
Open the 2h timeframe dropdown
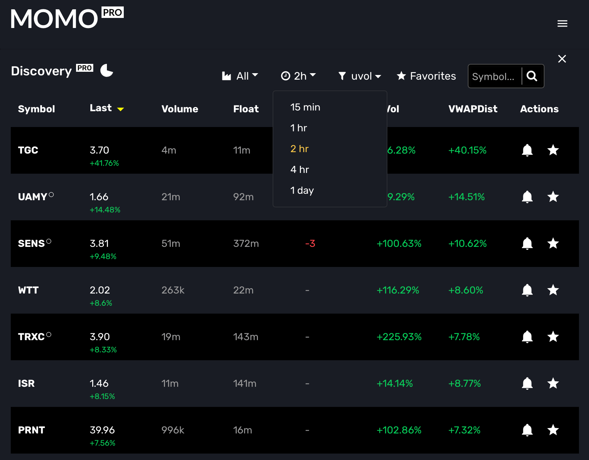click(298, 76)
